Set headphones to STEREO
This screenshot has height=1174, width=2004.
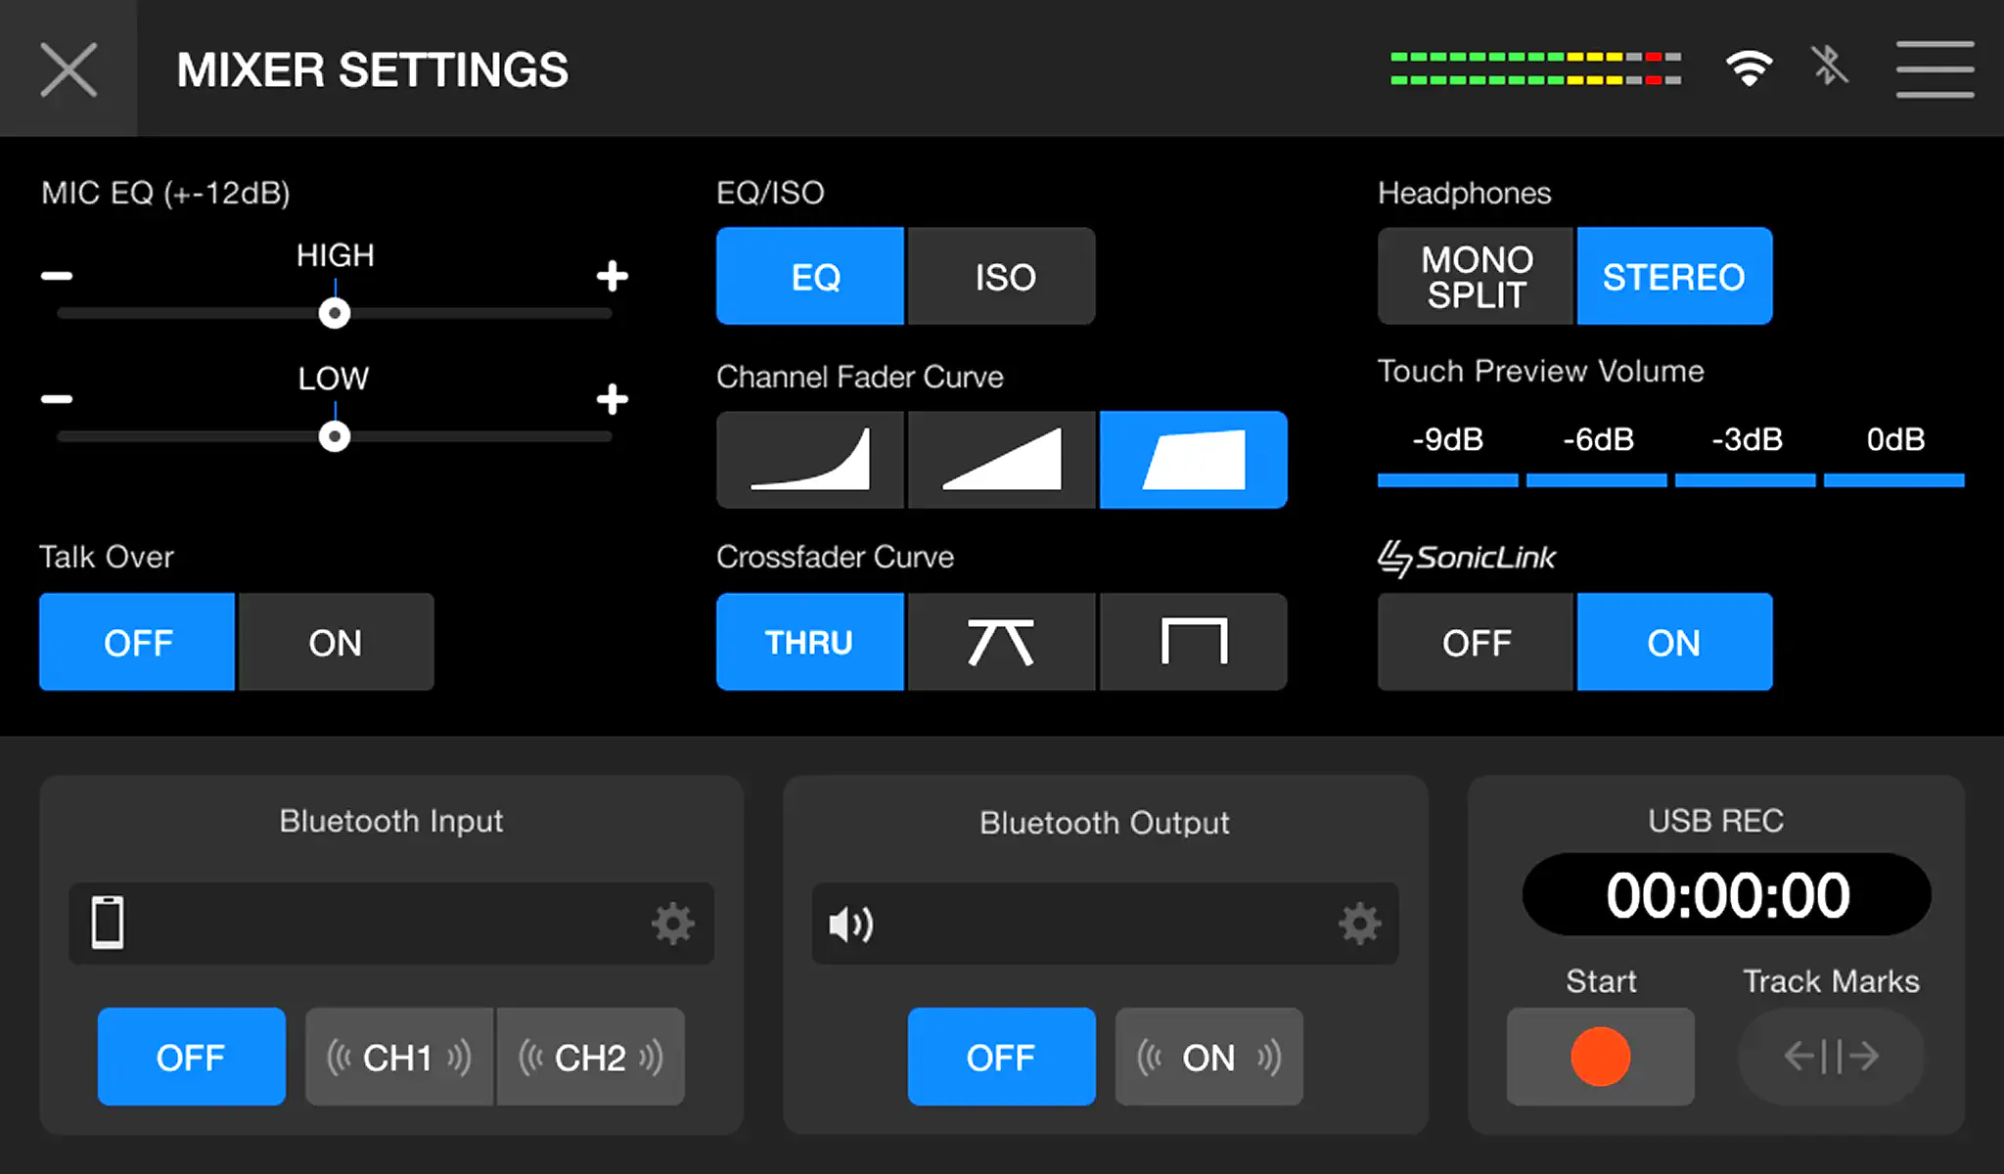[x=1674, y=276]
